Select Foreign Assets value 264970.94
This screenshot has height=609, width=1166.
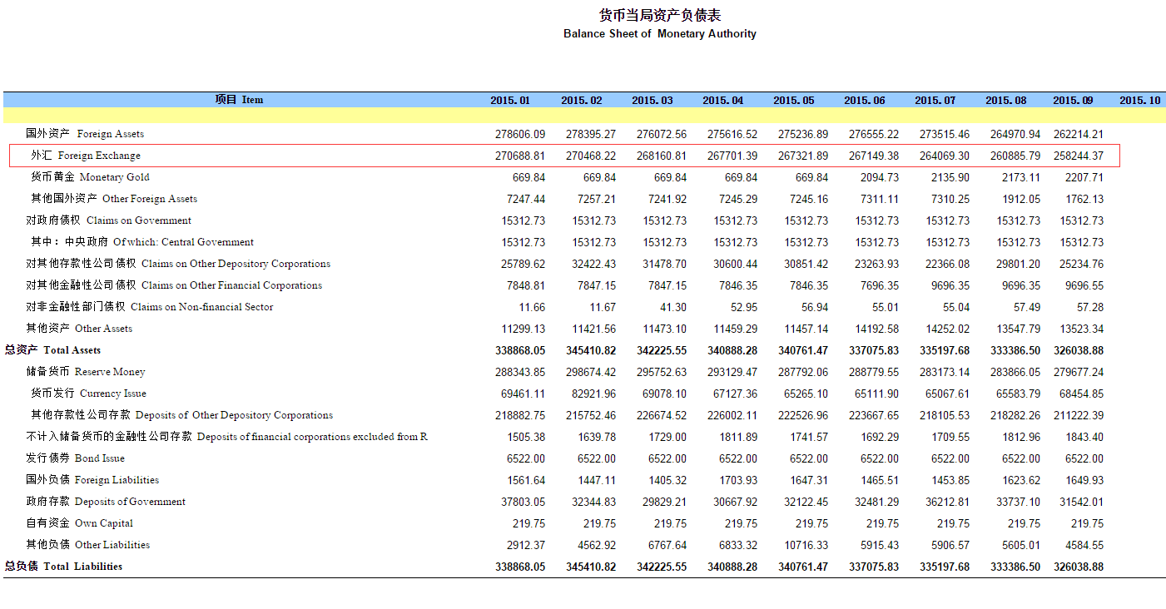(x=1015, y=134)
